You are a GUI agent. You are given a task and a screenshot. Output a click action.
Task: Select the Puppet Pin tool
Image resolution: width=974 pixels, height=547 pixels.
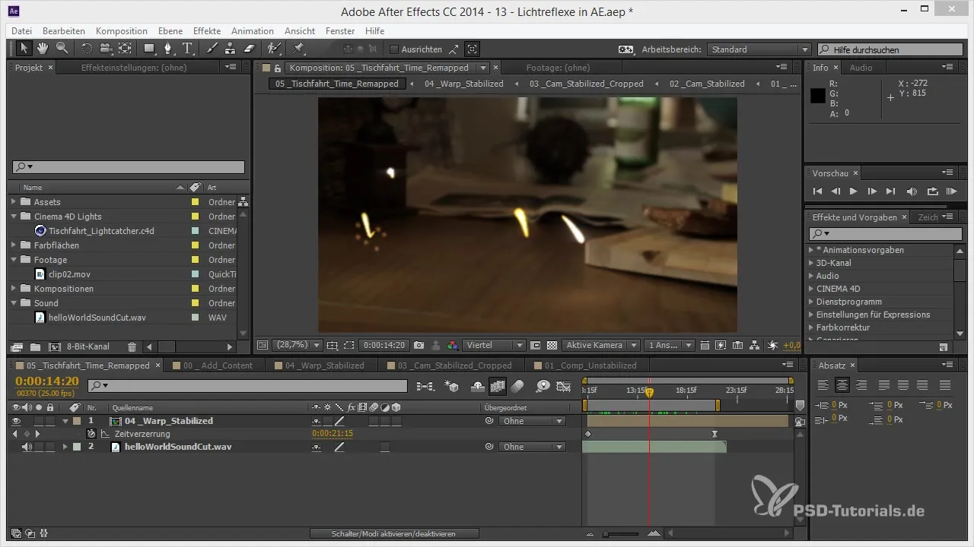[x=298, y=49]
